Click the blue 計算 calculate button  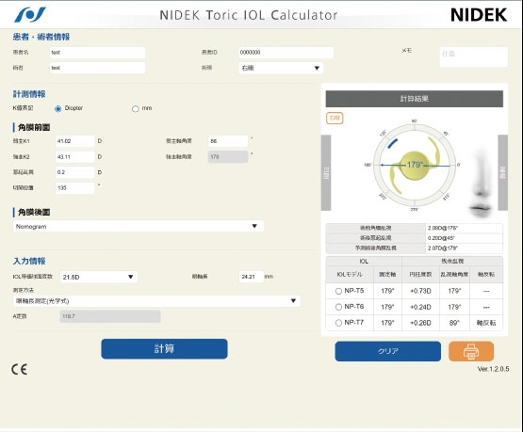[164, 349]
